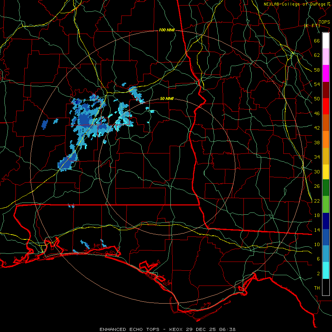332x332 pixels.
Task: Click the navy 22 K FT legend swatch
Action: tap(326, 221)
